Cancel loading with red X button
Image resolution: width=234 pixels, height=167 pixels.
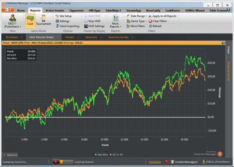[x=55, y=162]
